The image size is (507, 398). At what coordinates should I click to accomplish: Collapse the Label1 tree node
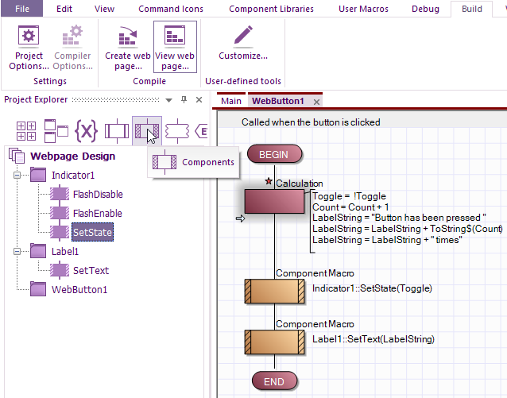pyautogui.click(x=17, y=251)
